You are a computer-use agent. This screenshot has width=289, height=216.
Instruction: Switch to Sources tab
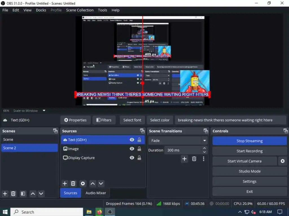(x=71, y=193)
